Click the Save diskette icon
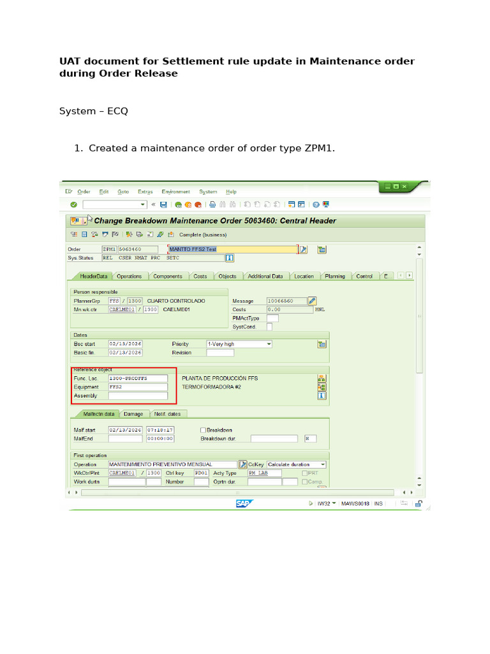The image size is (490, 654). tap(163, 204)
